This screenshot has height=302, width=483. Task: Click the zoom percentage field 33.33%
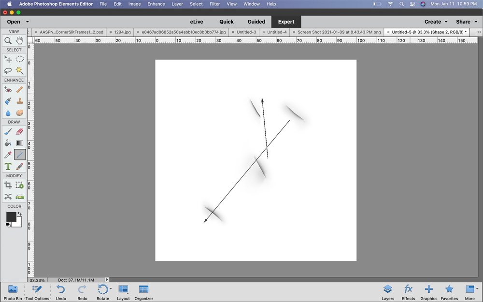coord(37,280)
